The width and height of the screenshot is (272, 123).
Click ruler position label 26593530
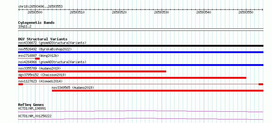pos(161,12)
